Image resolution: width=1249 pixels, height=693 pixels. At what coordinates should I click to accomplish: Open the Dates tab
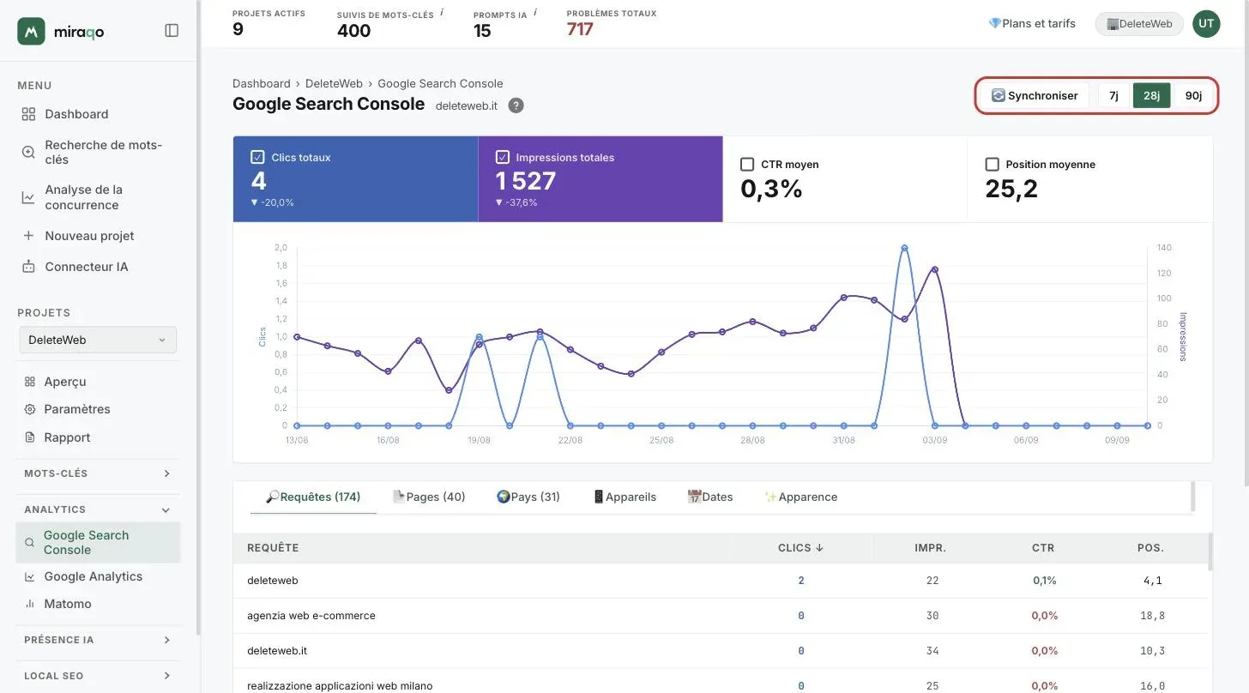click(710, 497)
